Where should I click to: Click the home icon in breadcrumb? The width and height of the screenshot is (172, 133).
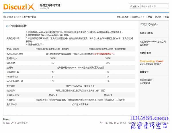point(5,17)
